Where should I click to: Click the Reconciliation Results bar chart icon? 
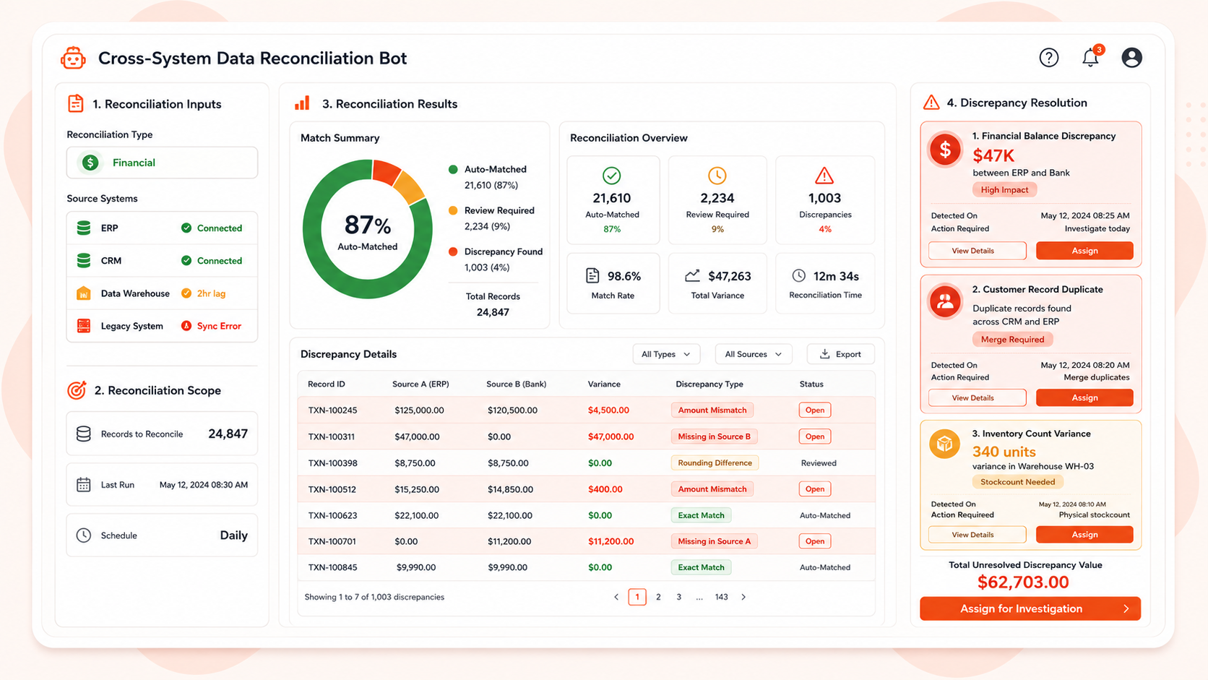(x=302, y=103)
